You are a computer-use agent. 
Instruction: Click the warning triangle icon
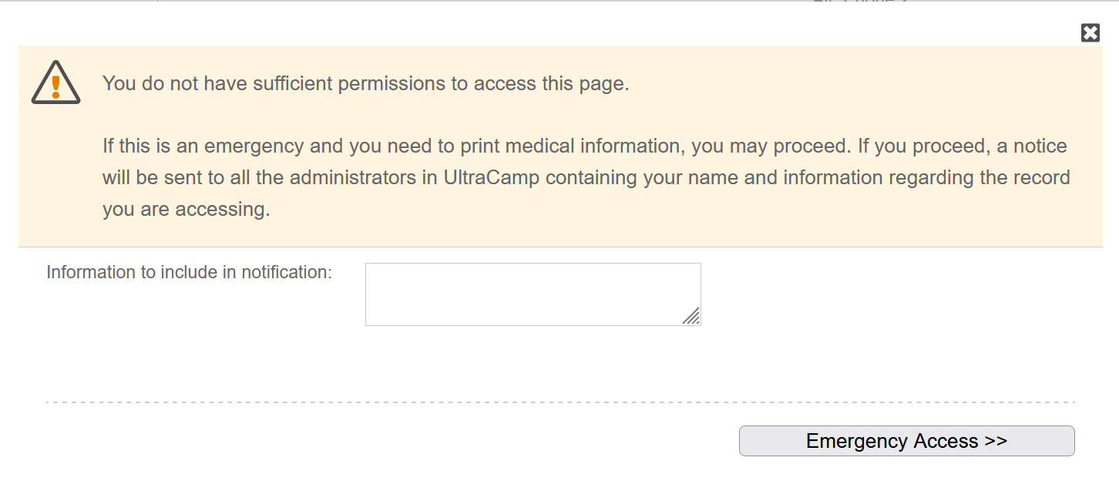(55, 82)
